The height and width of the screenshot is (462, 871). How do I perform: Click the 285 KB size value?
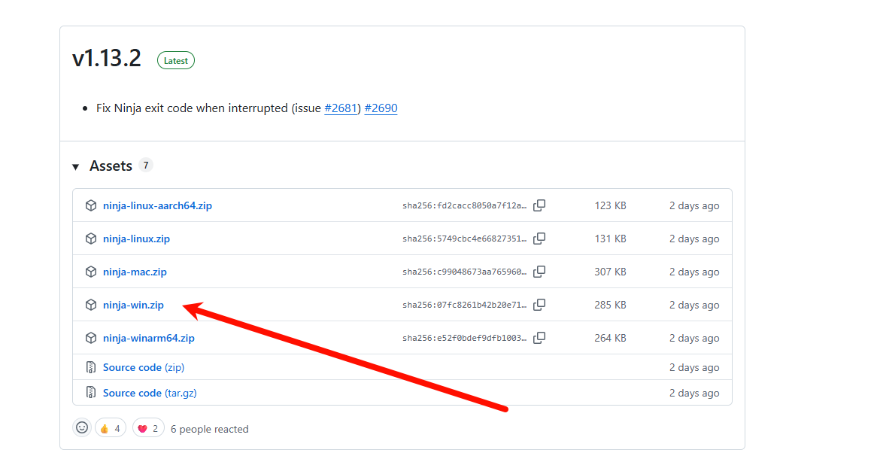tap(610, 305)
